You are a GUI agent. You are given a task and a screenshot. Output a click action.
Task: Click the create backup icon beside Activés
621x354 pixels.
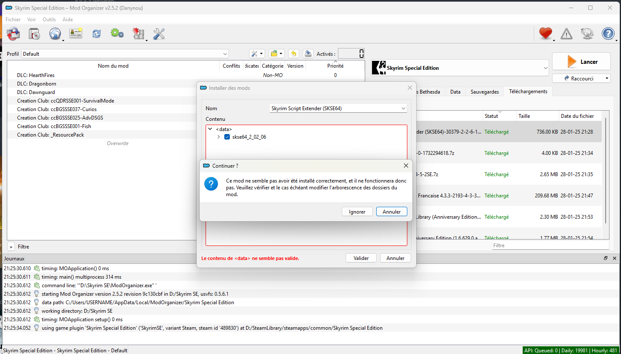coord(308,54)
